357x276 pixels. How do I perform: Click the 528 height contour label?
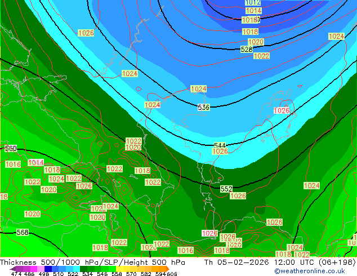(247, 49)
